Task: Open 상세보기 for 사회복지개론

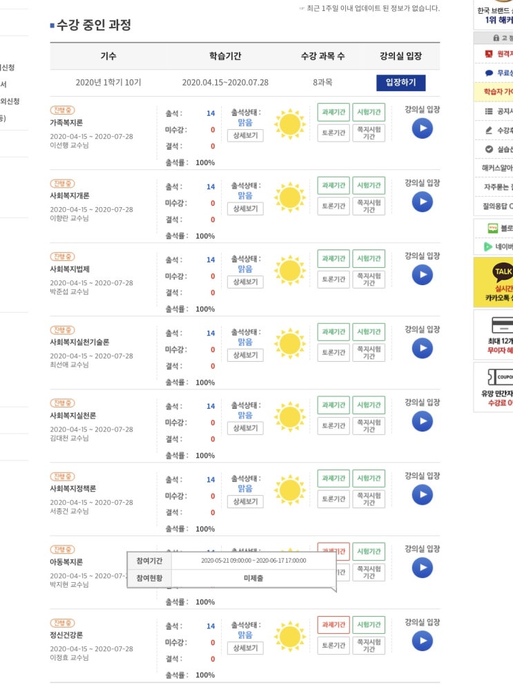Action: pyautogui.click(x=245, y=209)
